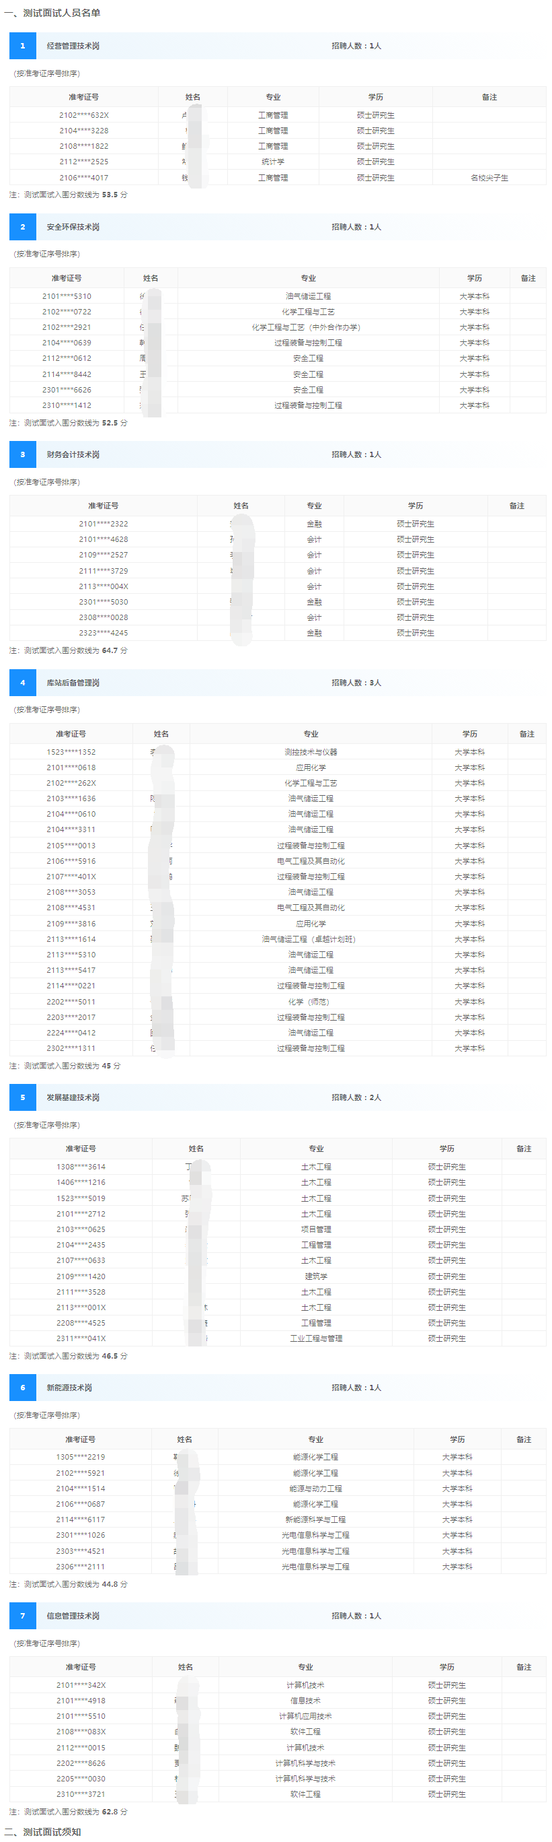The height and width of the screenshot is (1842, 552).
Task: Click the number 1 badge beside 经营管理技术岗
Action: [23, 46]
